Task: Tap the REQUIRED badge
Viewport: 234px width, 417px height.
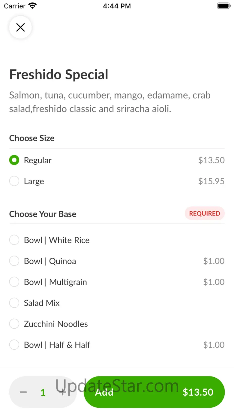Action: pos(205,213)
